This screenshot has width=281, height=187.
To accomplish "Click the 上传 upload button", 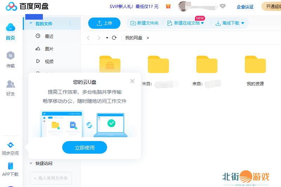I will pyautogui.click(x=104, y=23).
